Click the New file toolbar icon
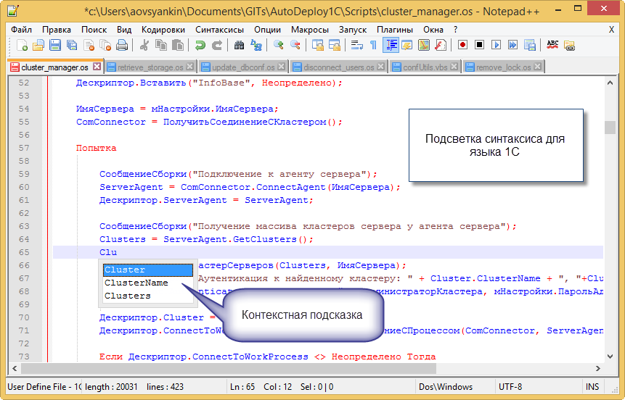This screenshot has height=400, width=625. pyautogui.click(x=22, y=45)
